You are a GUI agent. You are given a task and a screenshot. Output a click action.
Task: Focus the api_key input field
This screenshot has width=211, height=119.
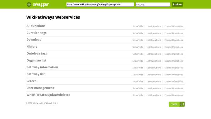pyautogui.click(x=153, y=4)
